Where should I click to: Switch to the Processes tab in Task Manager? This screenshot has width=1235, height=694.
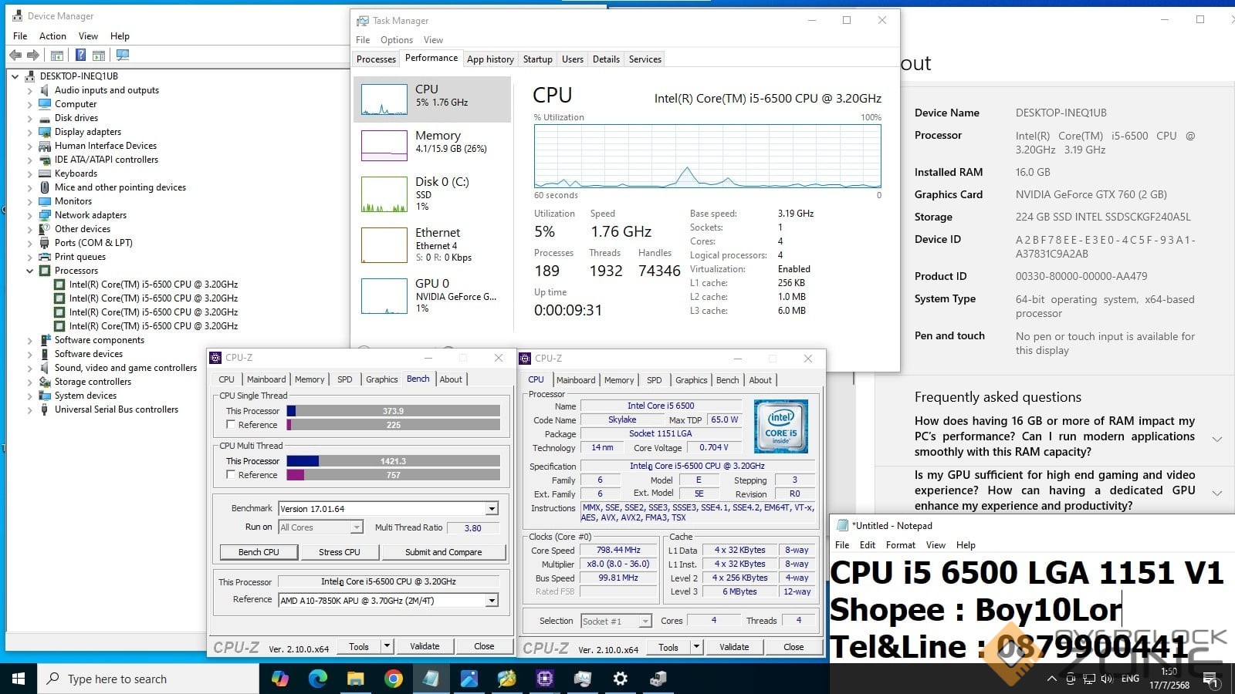click(376, 59)
